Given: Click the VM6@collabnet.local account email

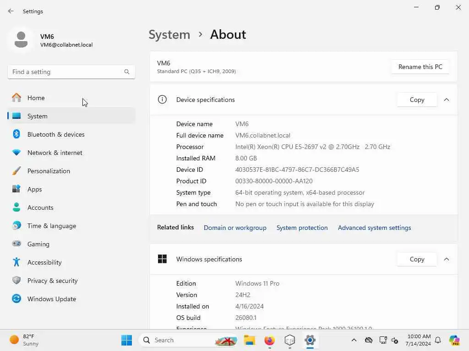Looking at the screenshot, I should 66,45.
